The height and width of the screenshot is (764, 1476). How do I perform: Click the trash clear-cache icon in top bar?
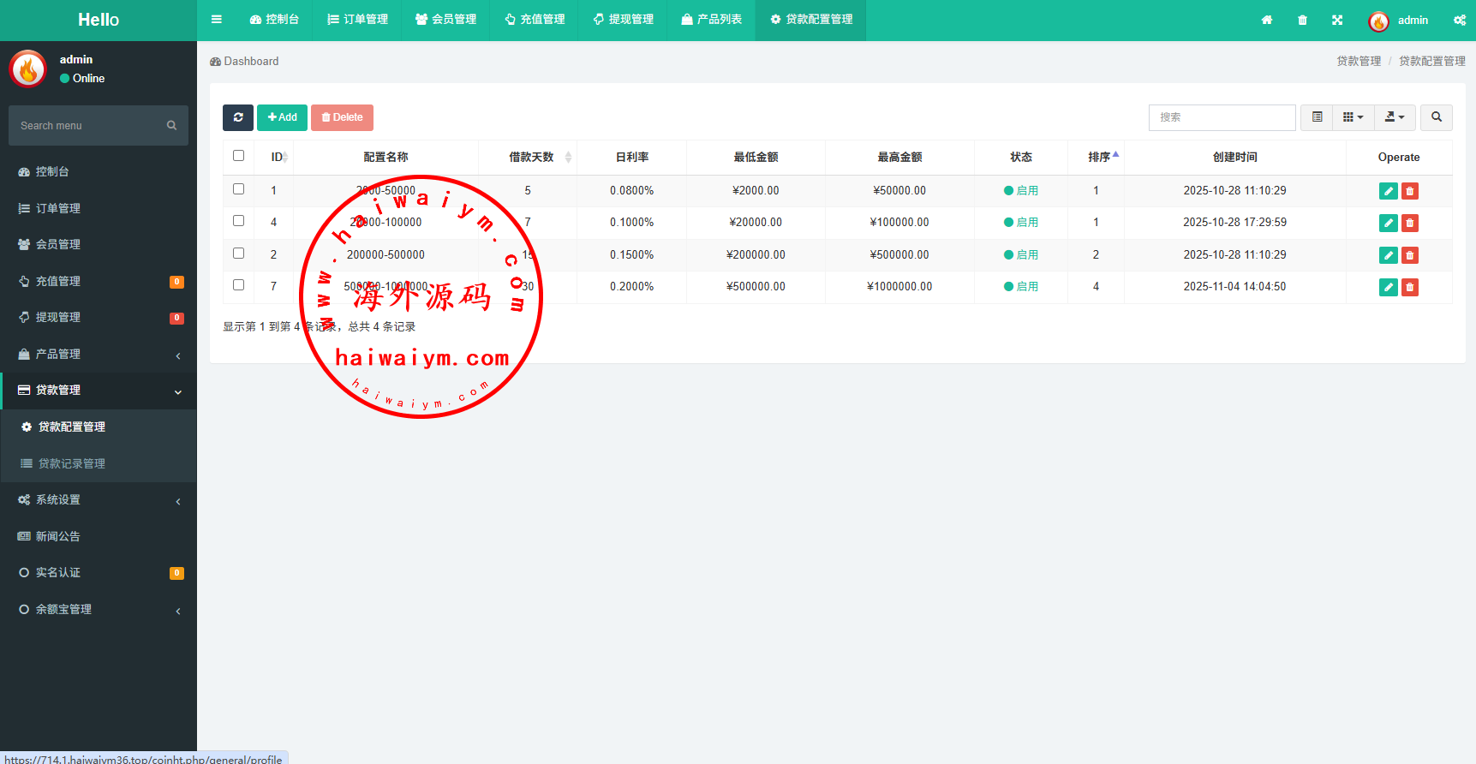1302,20
